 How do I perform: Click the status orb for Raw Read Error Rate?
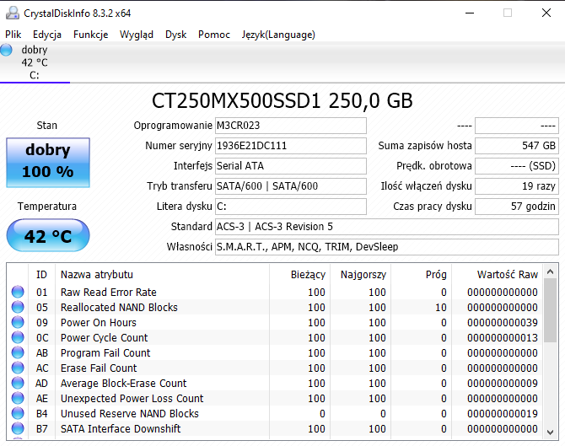pos(18,292)
